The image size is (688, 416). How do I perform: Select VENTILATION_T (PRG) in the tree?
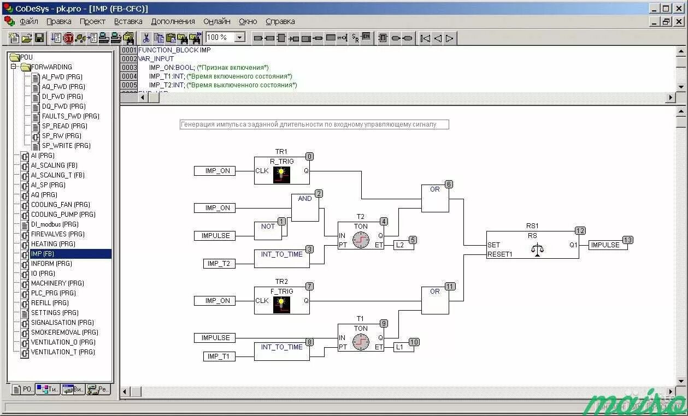(63, 352)
